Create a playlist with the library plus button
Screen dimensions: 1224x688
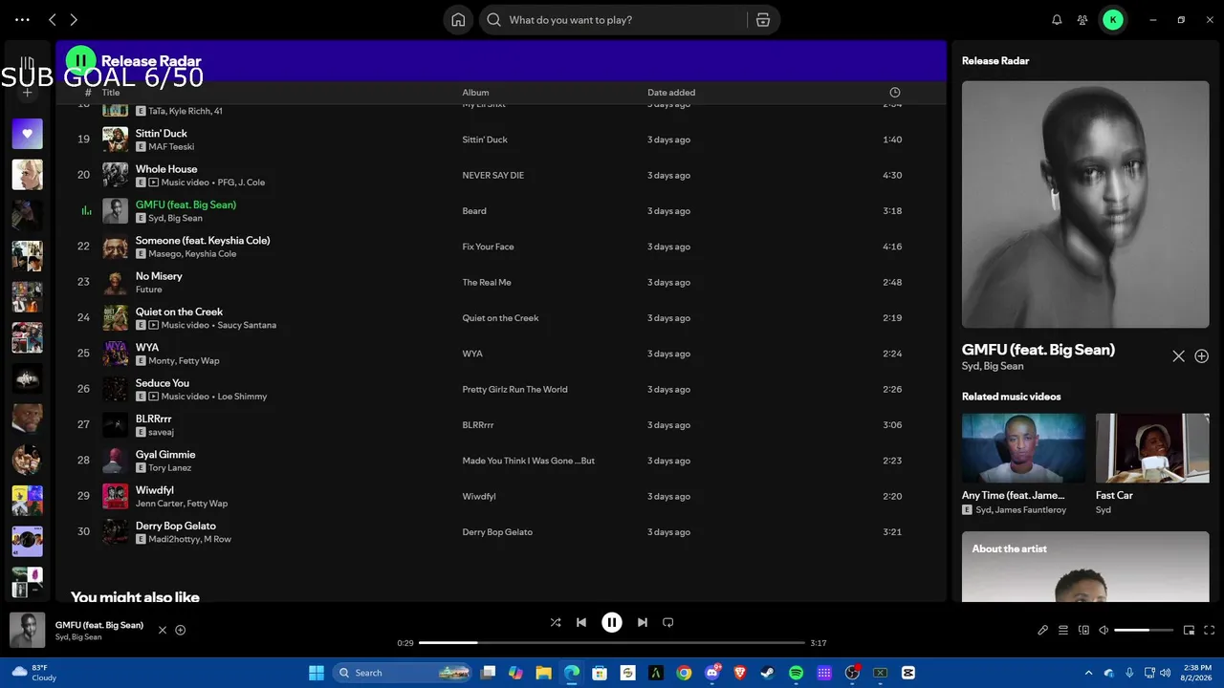click(x=28, y=93)
